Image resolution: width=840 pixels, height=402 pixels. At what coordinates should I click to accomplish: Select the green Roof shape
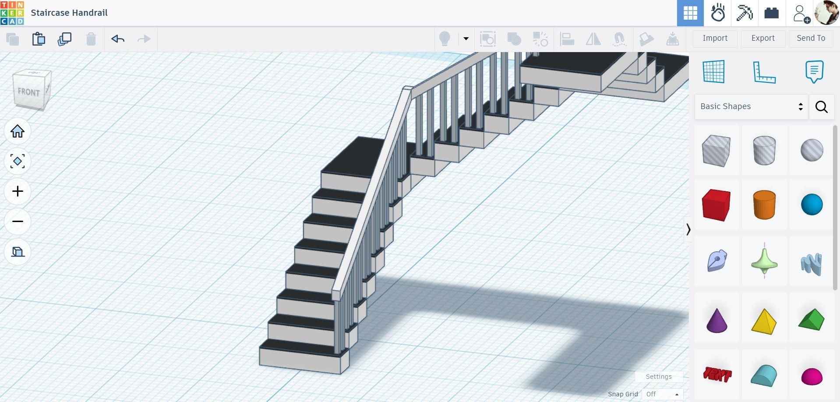pos(812,320)
